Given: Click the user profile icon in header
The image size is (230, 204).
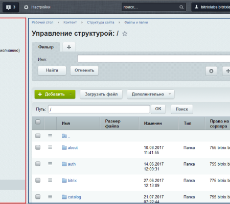Looking at the screenshot, I should tap(196, 7).
